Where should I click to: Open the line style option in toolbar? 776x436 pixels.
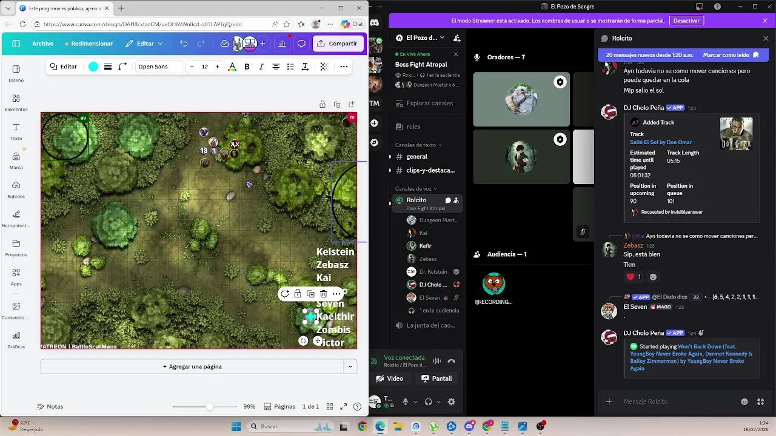tap(108, 67)
